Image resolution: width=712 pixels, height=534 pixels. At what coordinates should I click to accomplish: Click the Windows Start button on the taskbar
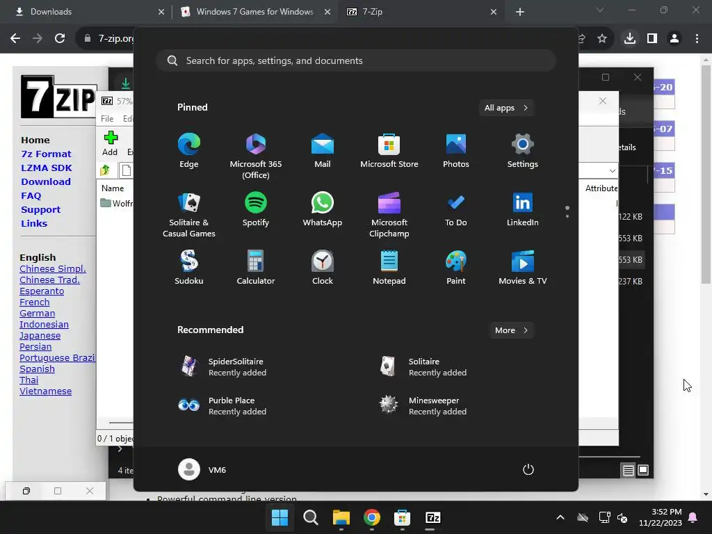tap(280, 517)
